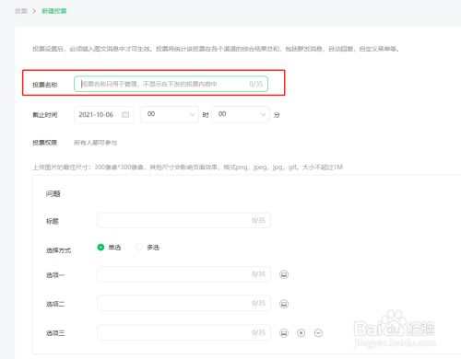Image resolution: width=461 pixels, height=359 pixels.
Task: Select the 单选 radio button
Action: click(x=100, y=247)
